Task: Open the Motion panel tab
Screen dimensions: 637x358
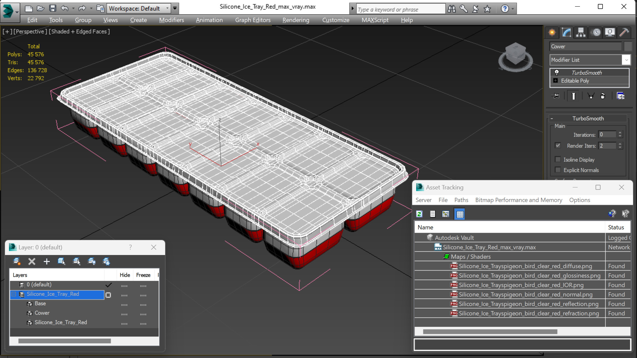Action: pyautogui.click(x=596, y=32)
